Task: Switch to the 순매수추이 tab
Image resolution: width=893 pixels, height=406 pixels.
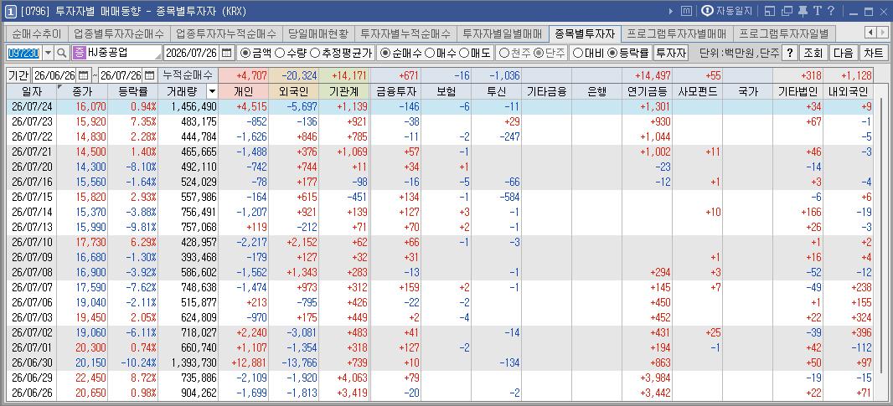Action: (x=37, y=33)
